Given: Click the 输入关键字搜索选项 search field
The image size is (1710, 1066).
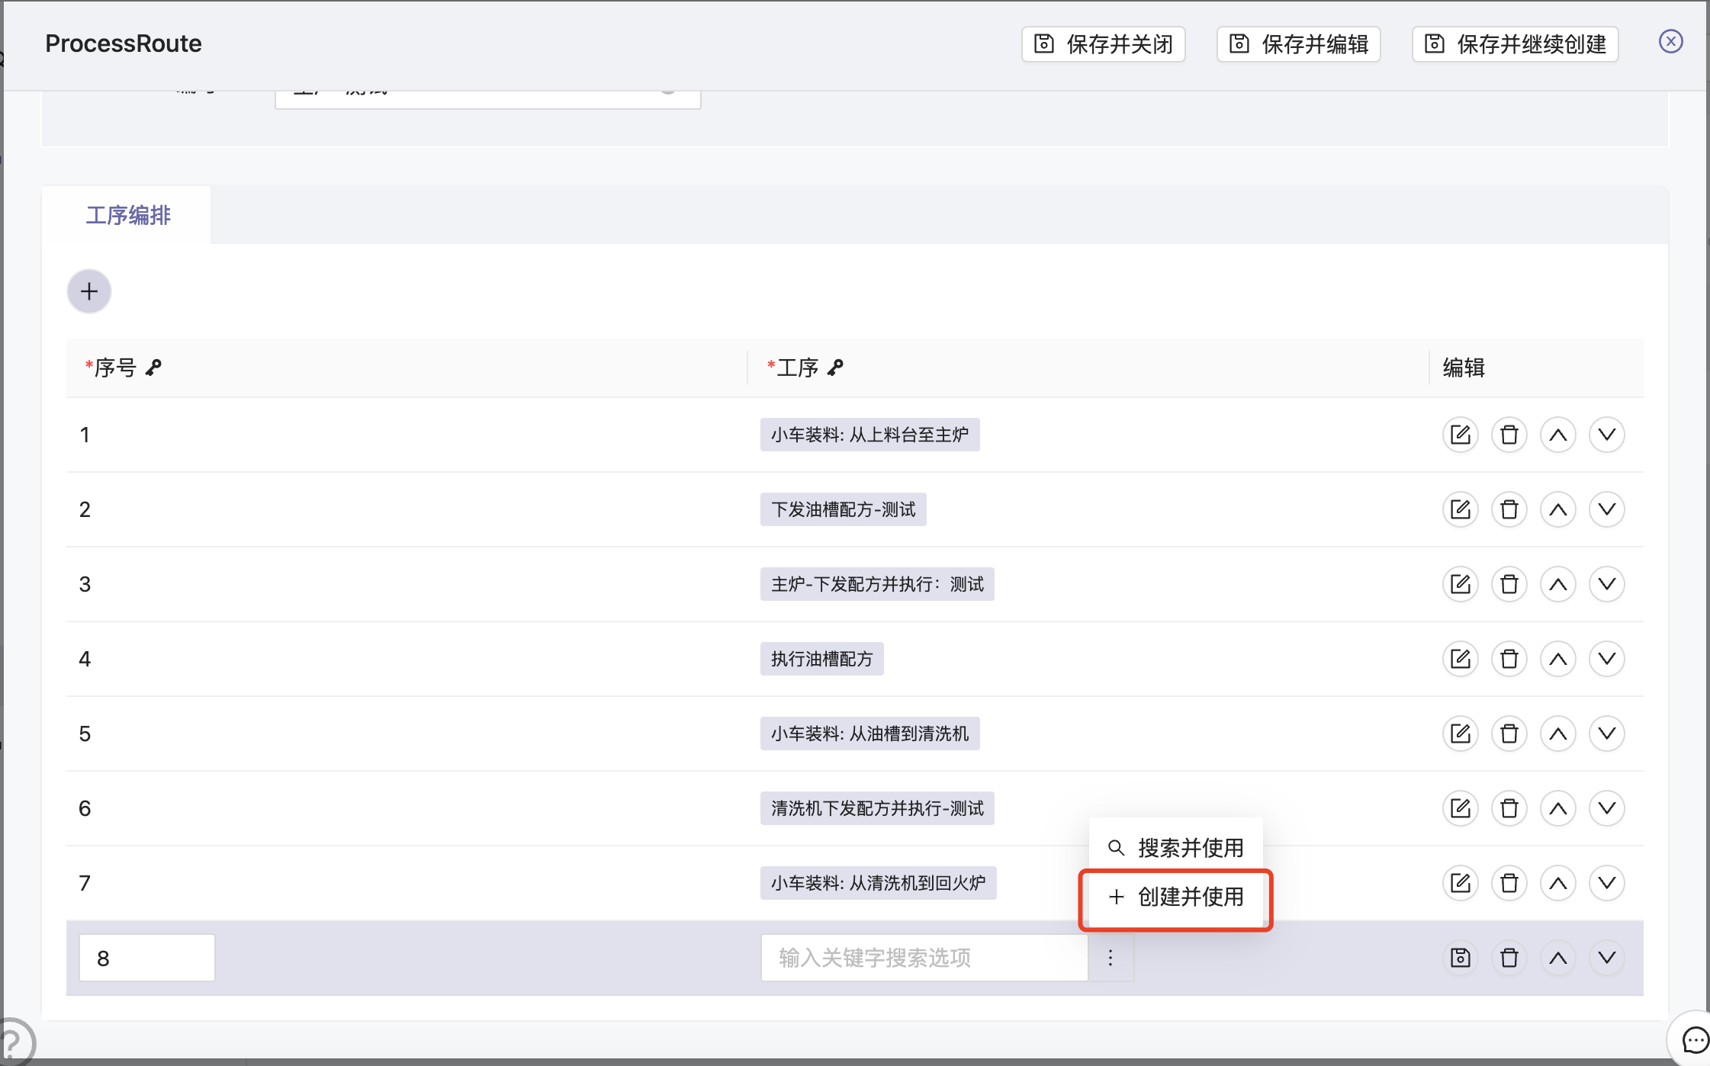Looking at the screenshot, I should (x=923, y=958).
